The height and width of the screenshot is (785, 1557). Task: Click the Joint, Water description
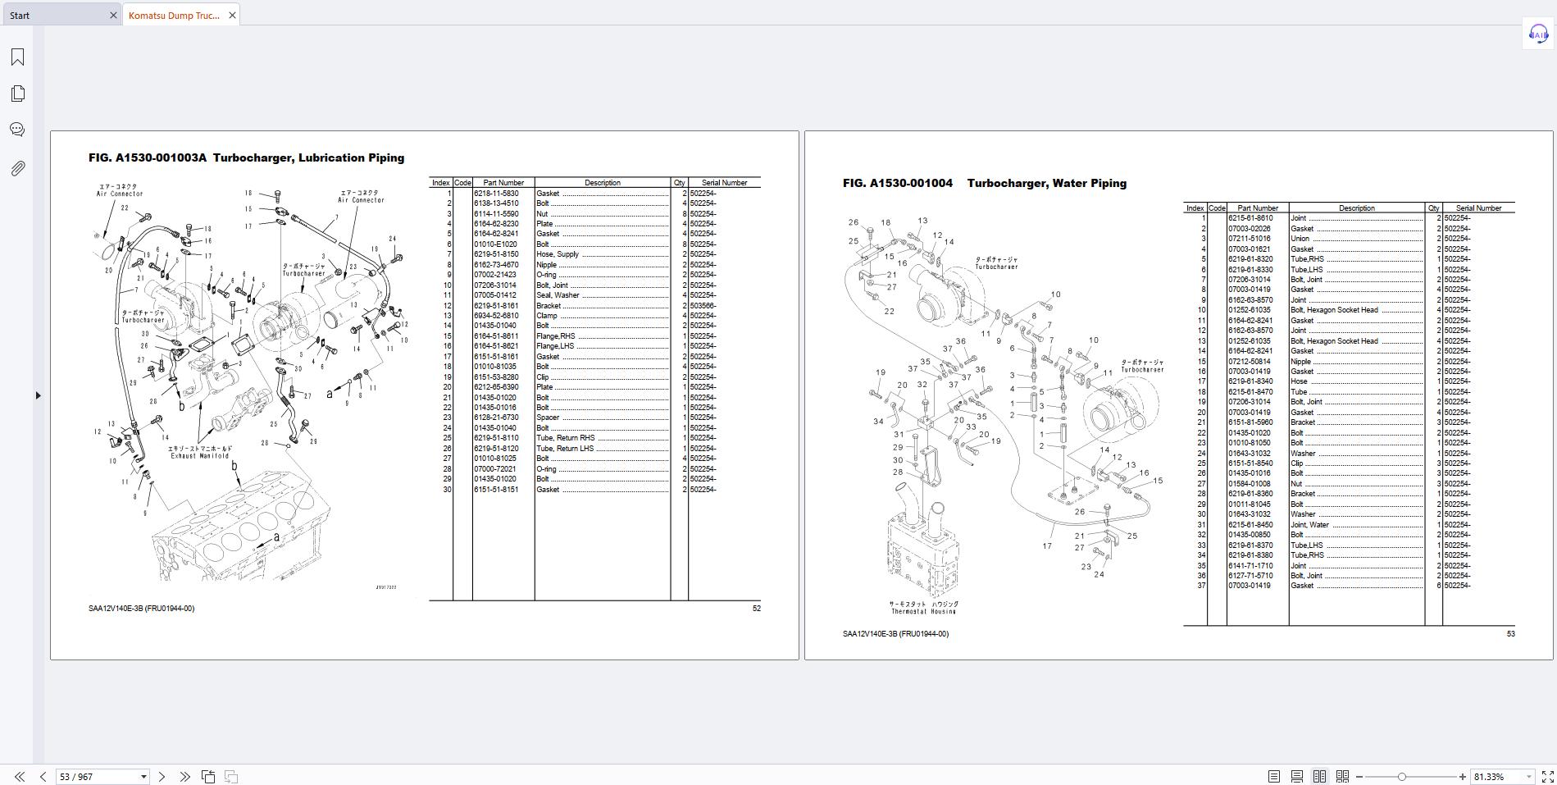[1309, 525]
